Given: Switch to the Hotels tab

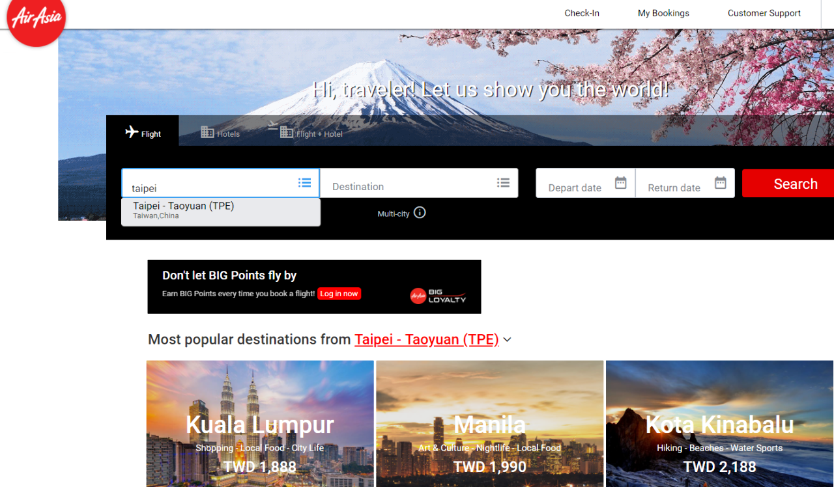Looking at the screenshot, I should (220, 133).
